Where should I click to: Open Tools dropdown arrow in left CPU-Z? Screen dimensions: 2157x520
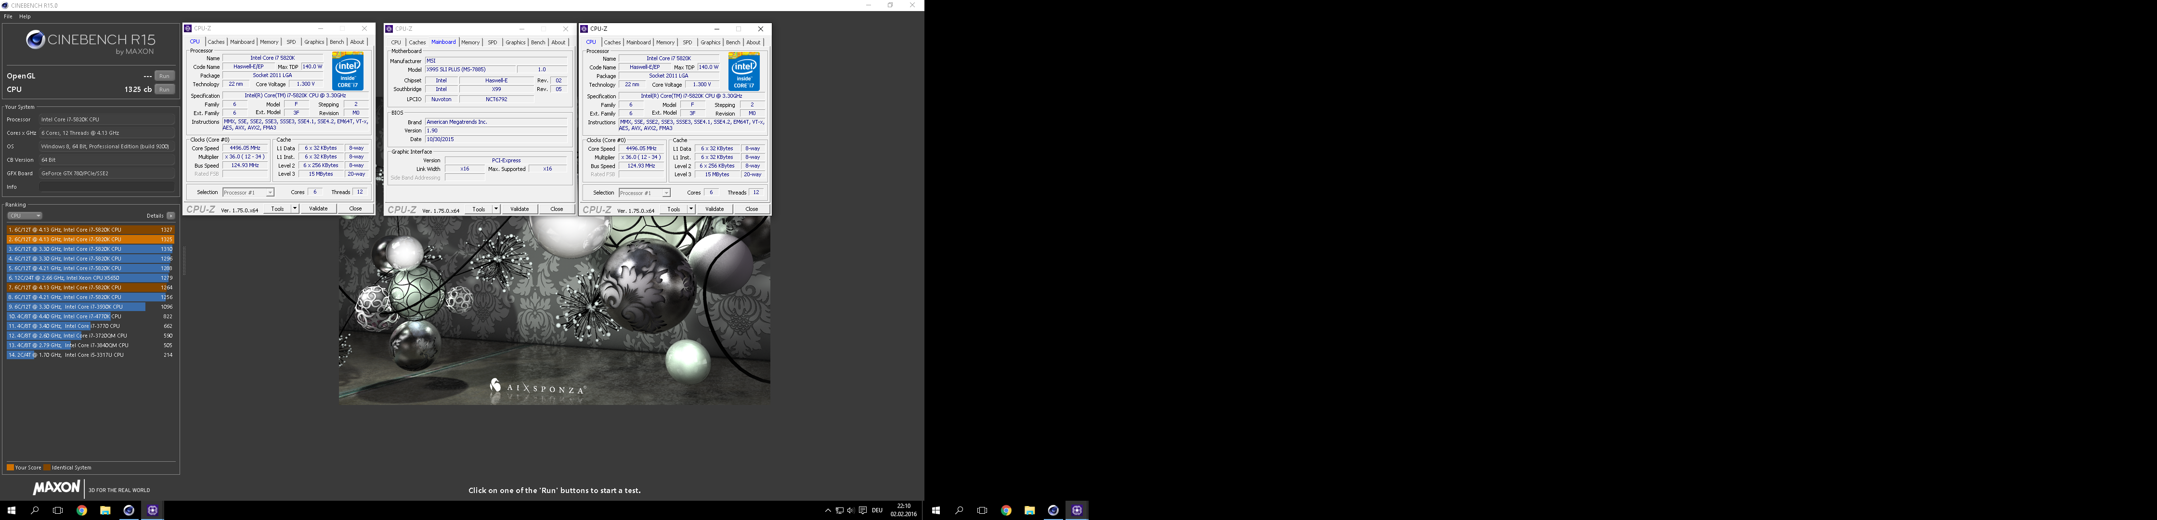point(295,208)
